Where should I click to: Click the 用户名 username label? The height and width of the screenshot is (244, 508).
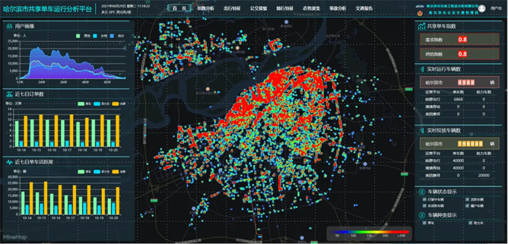pos(496,9)
